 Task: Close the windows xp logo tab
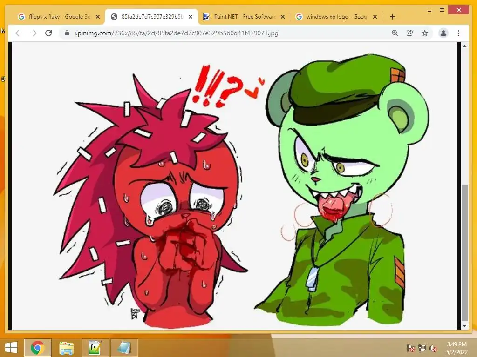coord(375,17)
